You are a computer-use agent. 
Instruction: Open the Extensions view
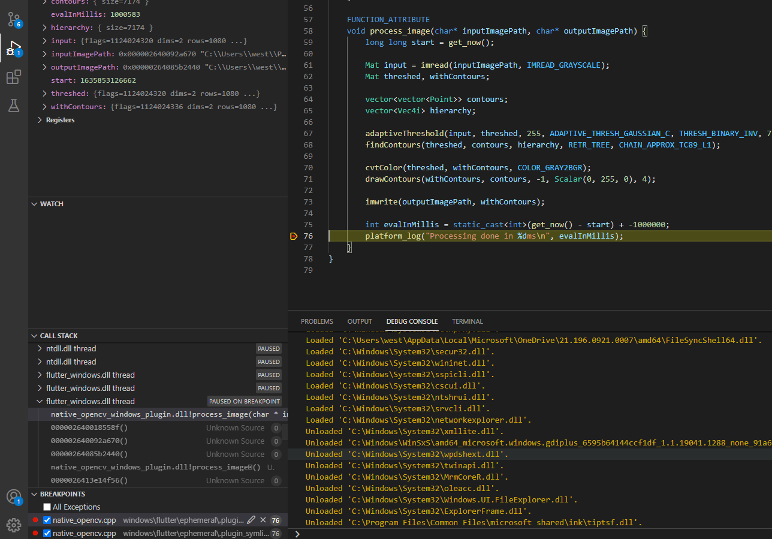14,77
